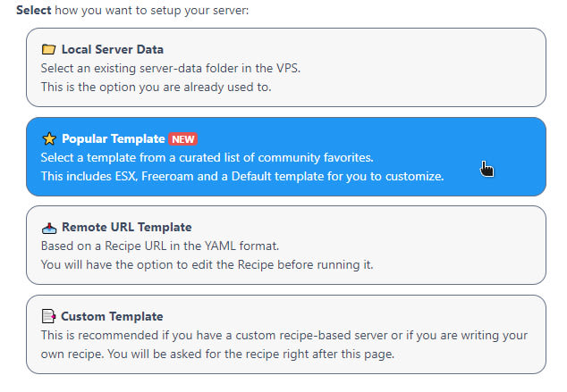The height and width of the screenshot is (392, 567).
Task: Pick the Popular Template heading
Action: pyautogui.click(x=114, y=138)
